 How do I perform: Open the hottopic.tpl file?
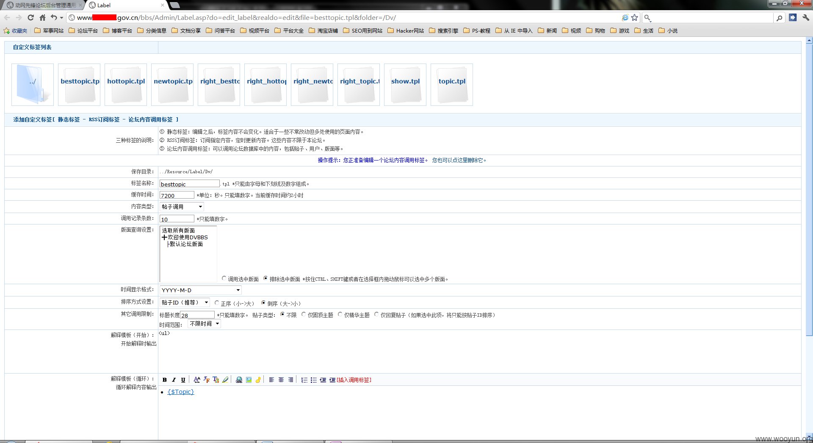[x=126, y=85]
